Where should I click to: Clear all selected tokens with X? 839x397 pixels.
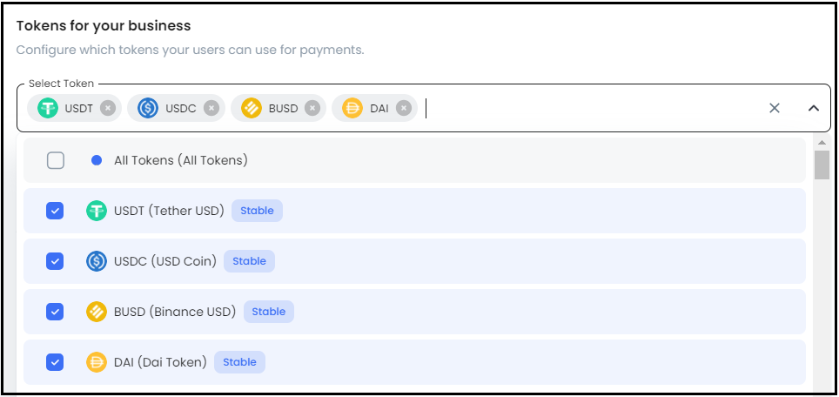click(774, 108)
